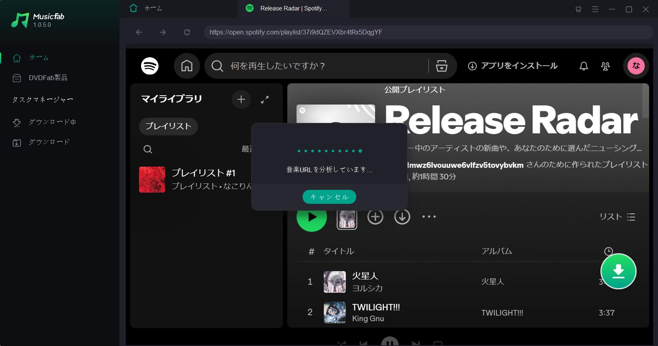The height and width of the screenshot is (346, 658).
Task: Open the friend activity icon
Action: pyautogui.click(x=606, y=66)
